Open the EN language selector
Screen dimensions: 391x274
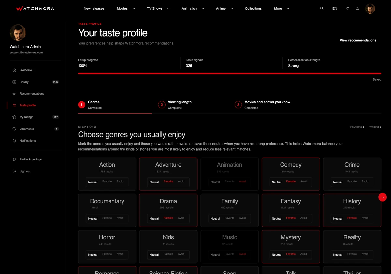coord(335,8)
